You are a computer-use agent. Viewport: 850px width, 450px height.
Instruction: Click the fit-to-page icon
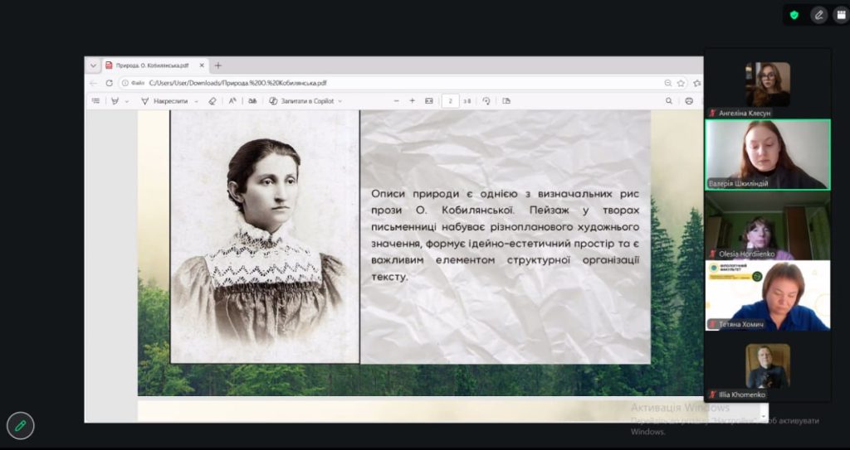tap(429, 101)
